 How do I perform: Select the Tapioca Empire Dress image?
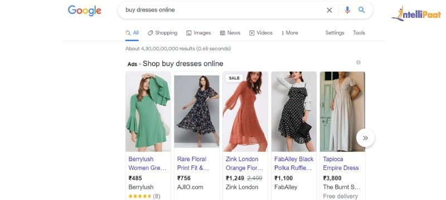(x=342, y=112)
